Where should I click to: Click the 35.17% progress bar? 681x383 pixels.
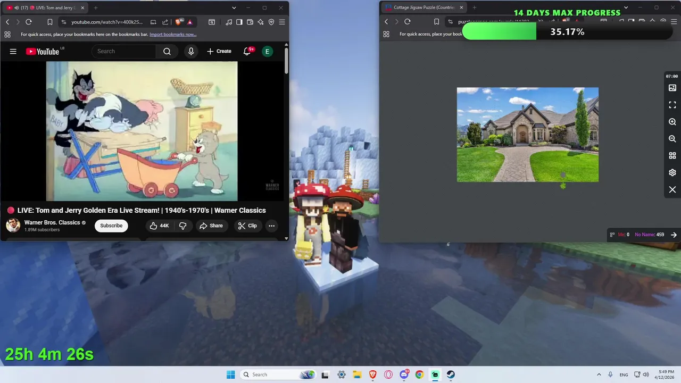[568, 32]
